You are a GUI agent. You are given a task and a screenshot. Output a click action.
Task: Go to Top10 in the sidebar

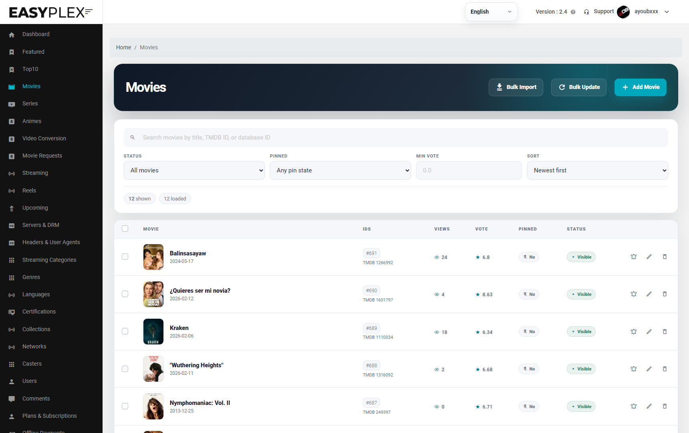pyautogui.click(x=30, y=69)
